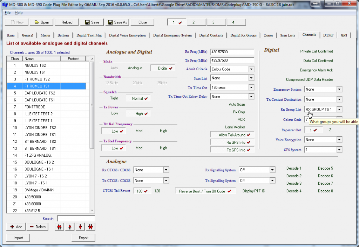The image size is (359, 247).
Task: Click Save As with the floppy icon
Action: (x=117, y=22)
